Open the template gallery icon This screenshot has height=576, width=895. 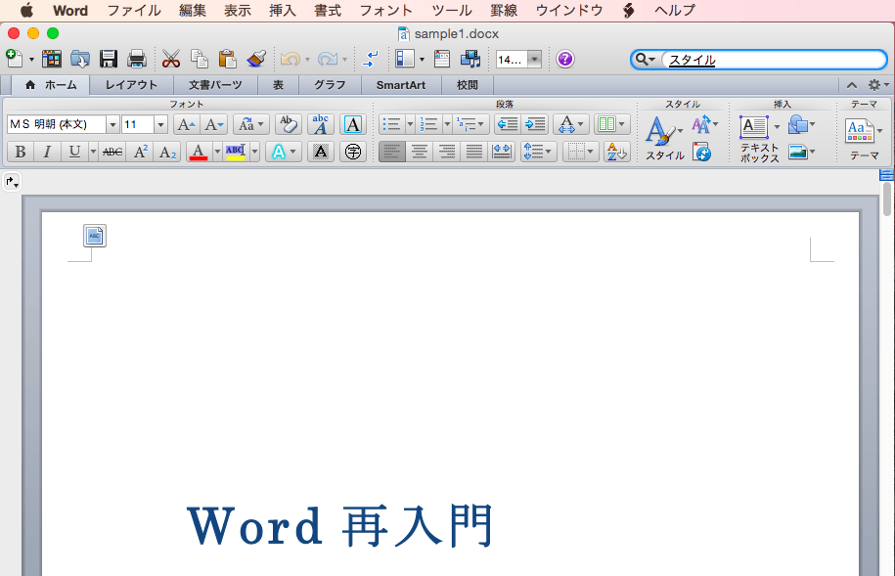(x=52, y=59)
